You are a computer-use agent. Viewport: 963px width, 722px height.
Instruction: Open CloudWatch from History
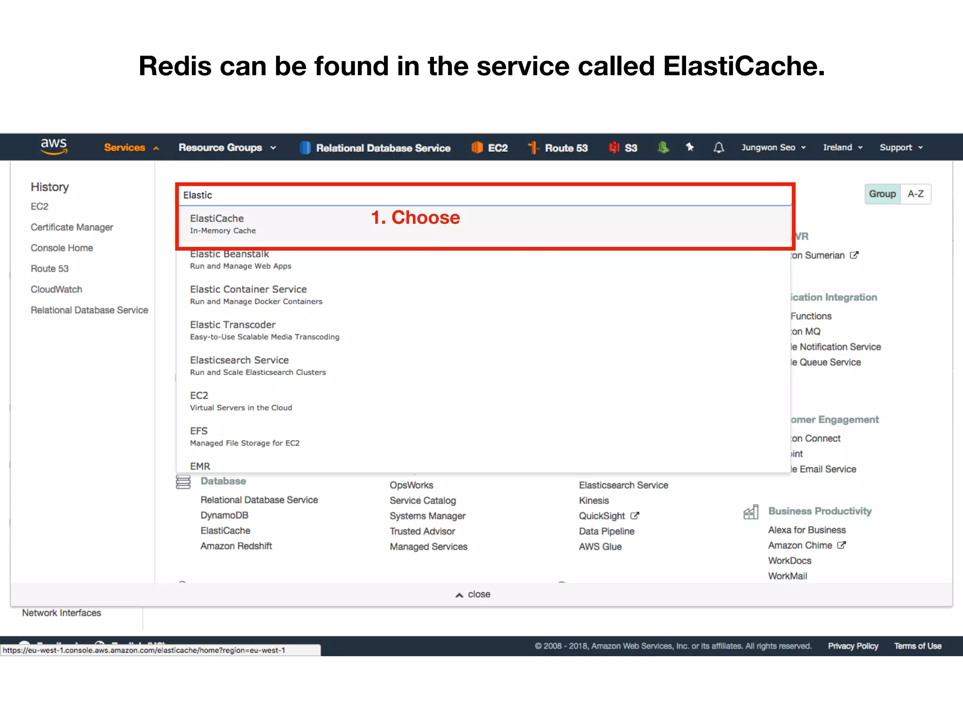coord(56,290)
